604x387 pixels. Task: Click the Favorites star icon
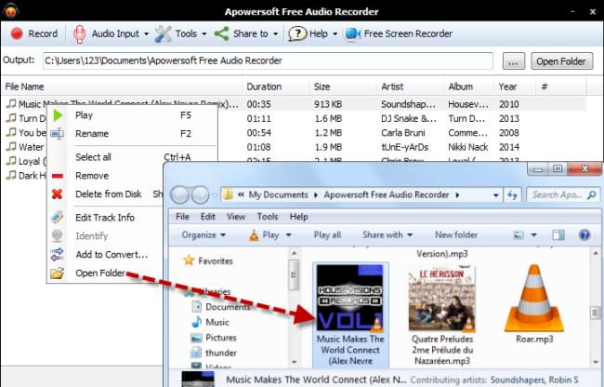click(x=189, y=261)
